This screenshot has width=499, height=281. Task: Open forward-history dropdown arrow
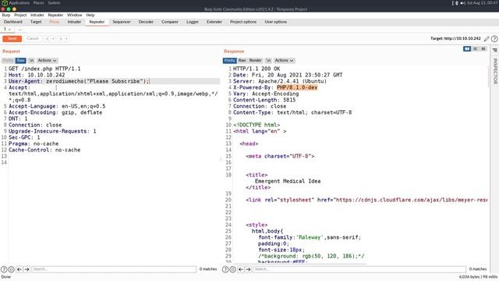(x=66, y=39)
